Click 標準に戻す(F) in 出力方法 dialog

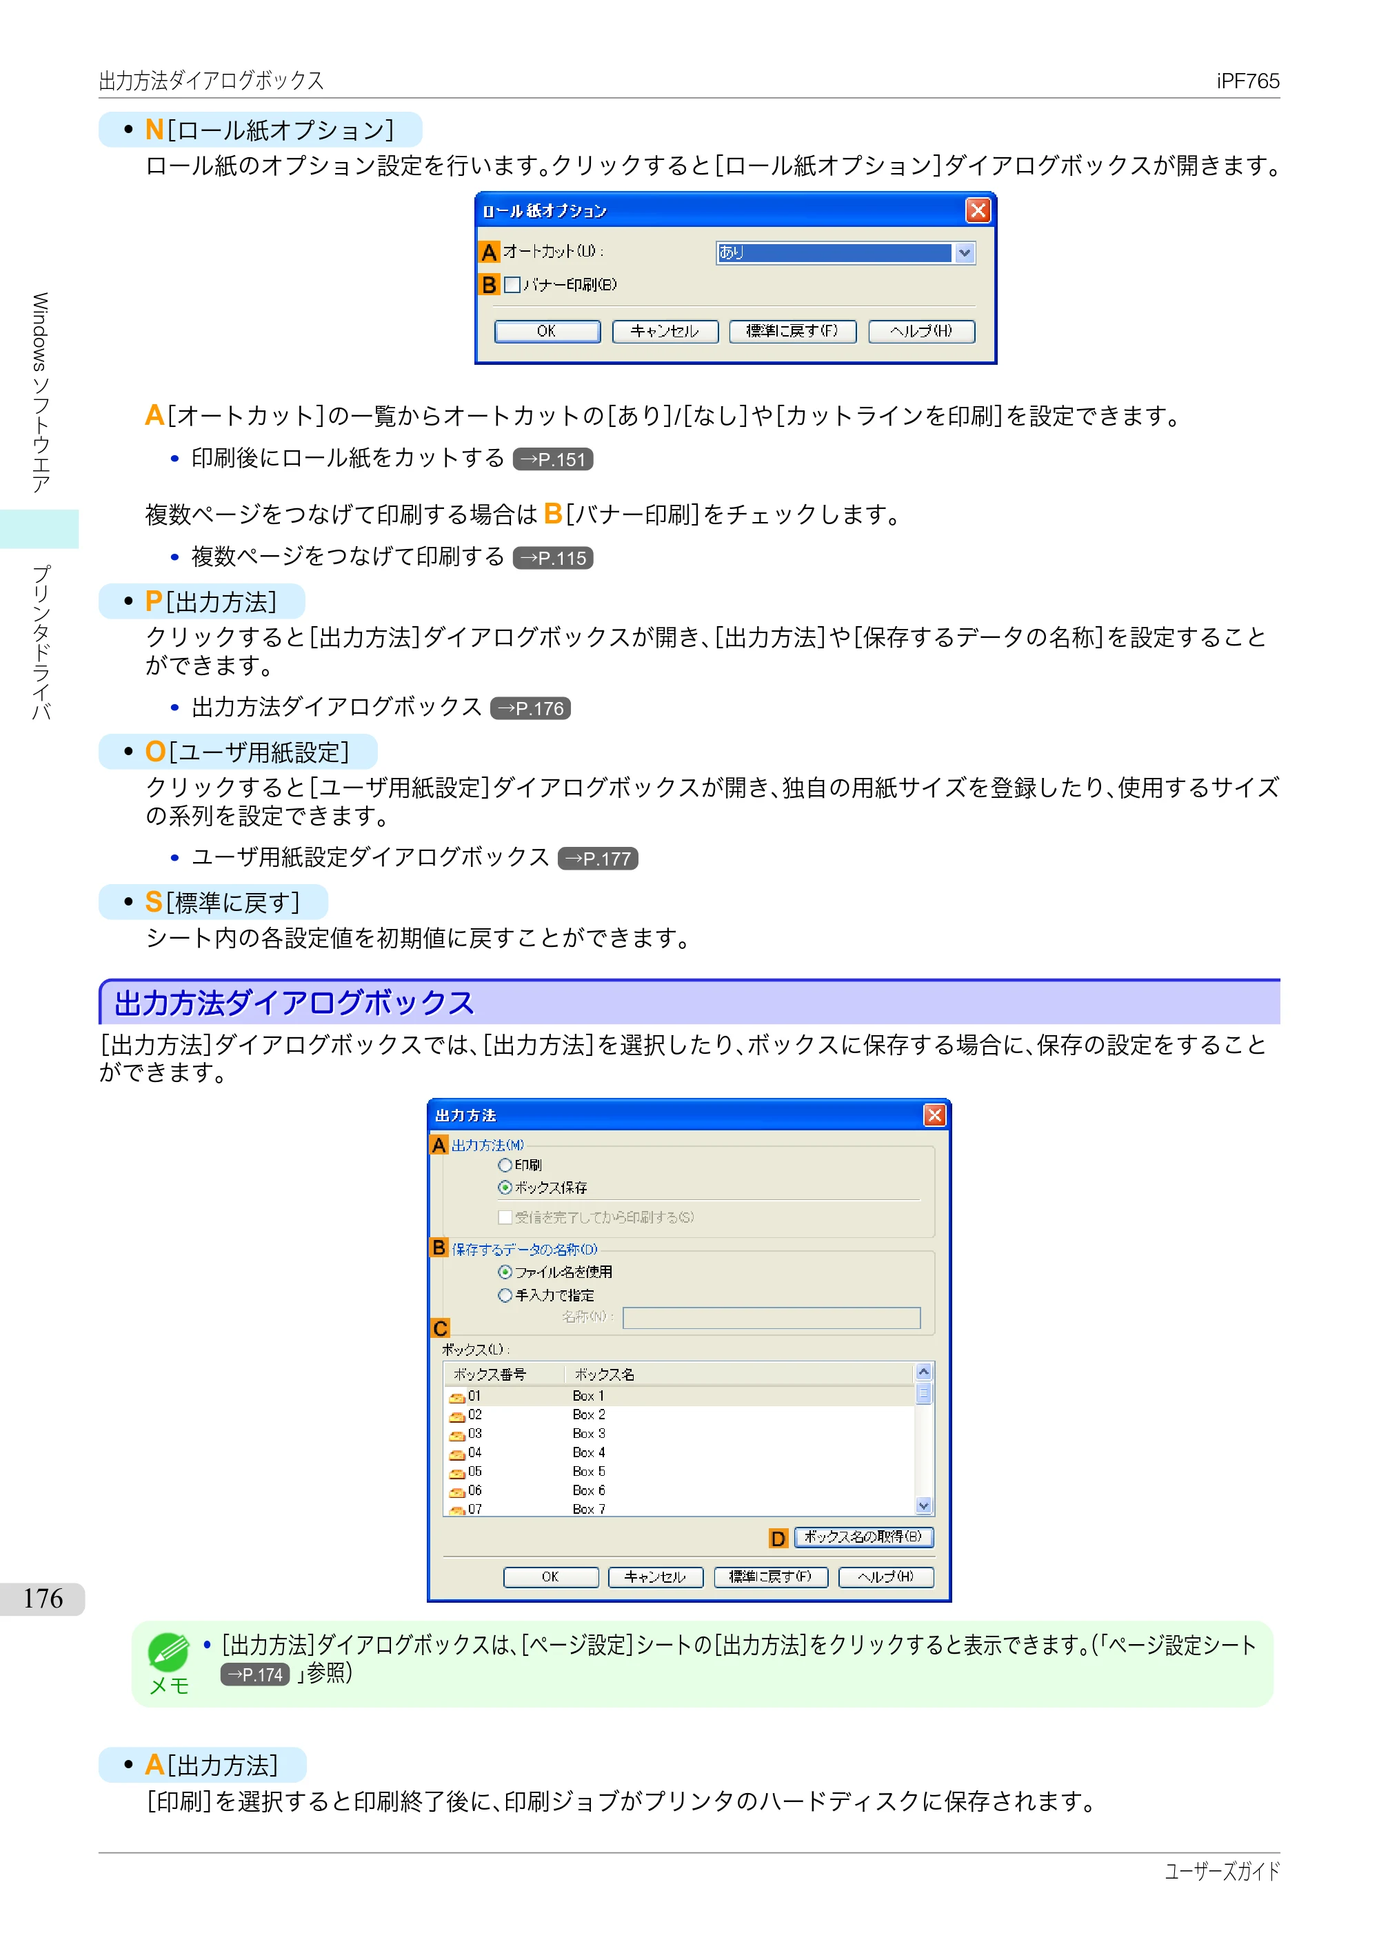(x=771, y=1578)
